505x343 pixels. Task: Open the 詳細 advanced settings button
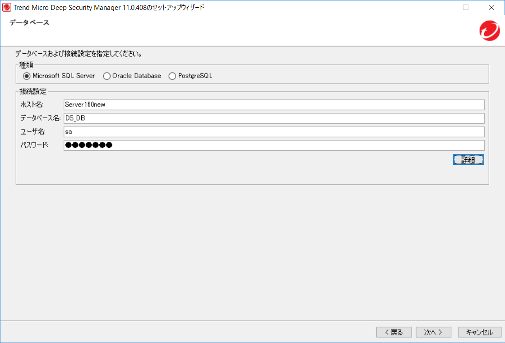tap(468, 159)
